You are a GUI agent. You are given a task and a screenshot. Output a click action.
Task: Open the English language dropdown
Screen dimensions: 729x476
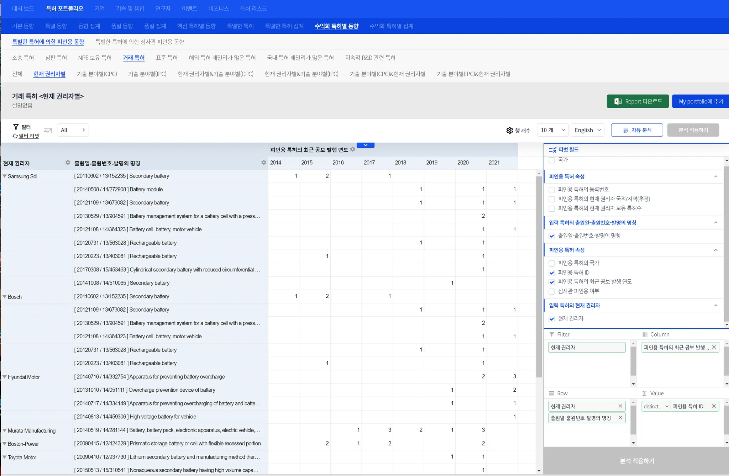[x=587, y=130]
